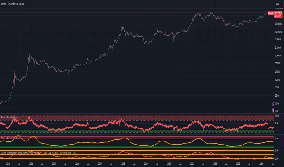Viewport: 284px width, 167px height.
Task: Click the 64,445.50 current price tag
Action: [x=279, y=13]
